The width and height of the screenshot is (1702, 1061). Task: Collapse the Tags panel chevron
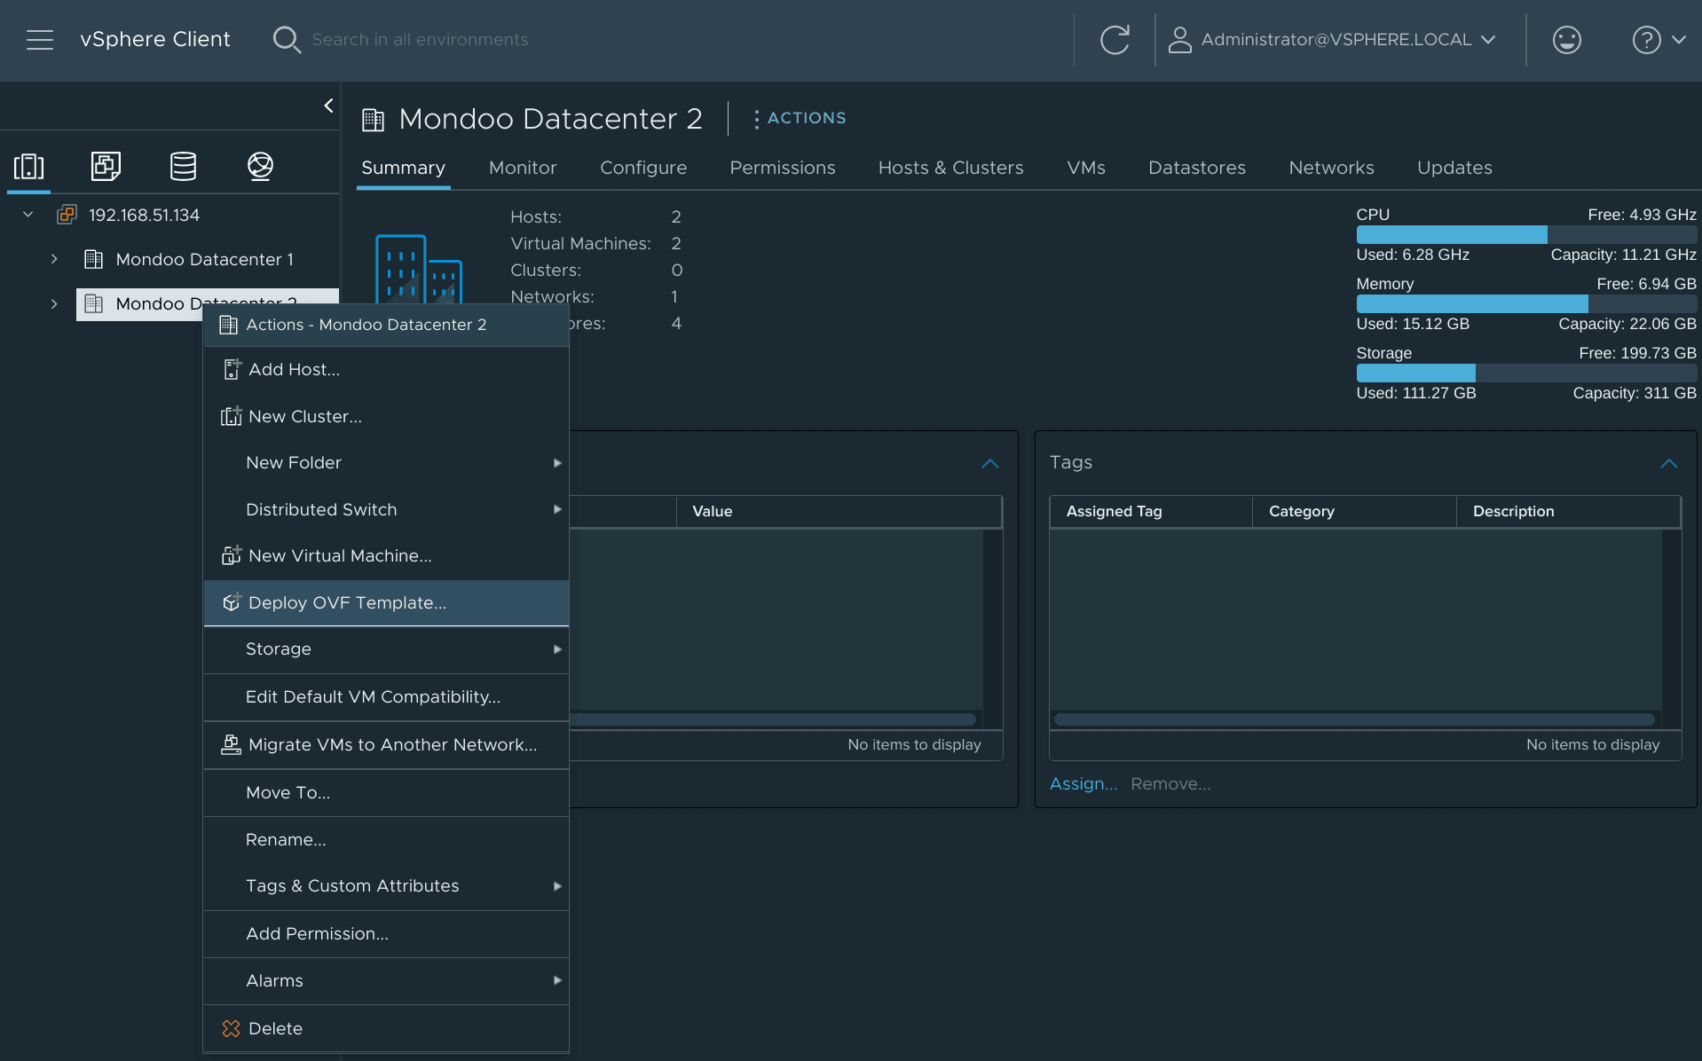(1669, 464)
